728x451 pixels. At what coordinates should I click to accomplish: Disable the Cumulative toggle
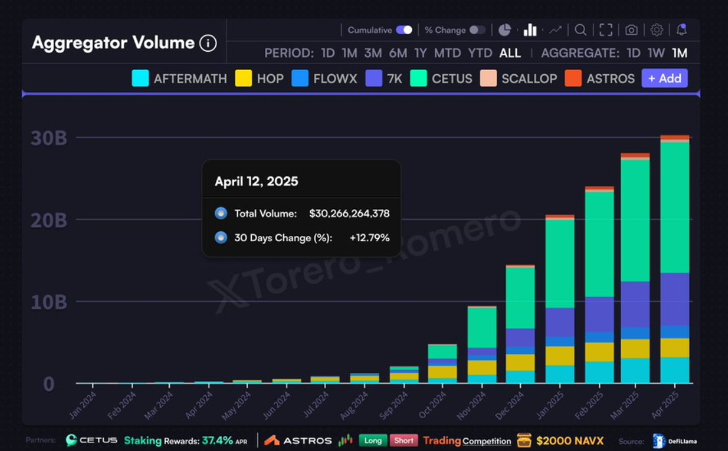(404, 30)
